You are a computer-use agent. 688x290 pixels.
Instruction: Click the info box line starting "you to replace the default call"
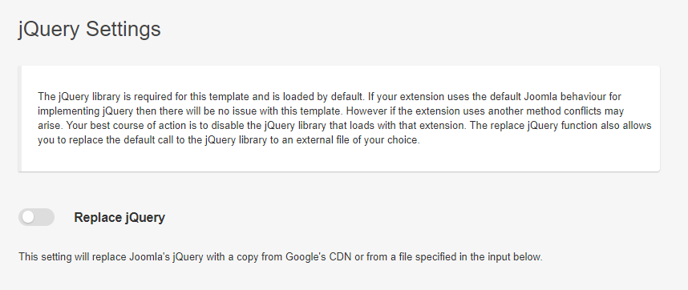pyautogui.click(x=229, y=141)
